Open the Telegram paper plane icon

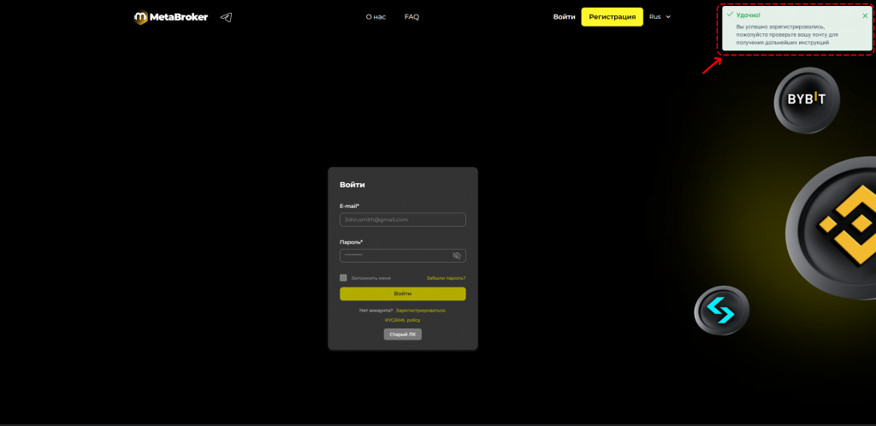tap(226, 17)
